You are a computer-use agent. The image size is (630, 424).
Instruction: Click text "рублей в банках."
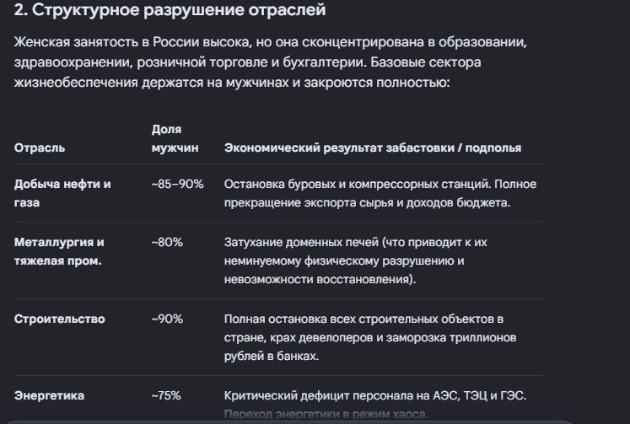click(272, 356)
